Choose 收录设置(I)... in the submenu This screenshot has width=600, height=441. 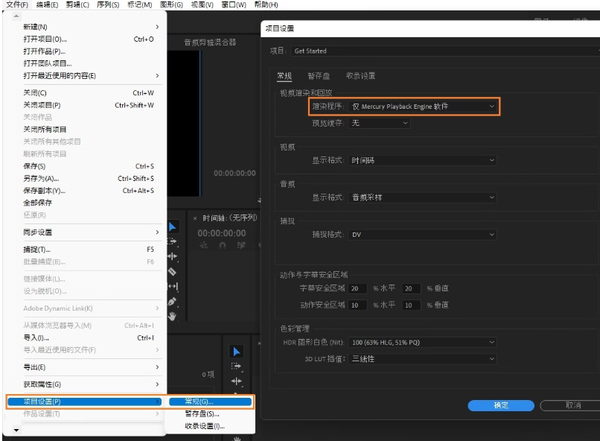tap(210, 426)
